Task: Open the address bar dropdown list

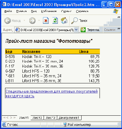Action: 76,30
